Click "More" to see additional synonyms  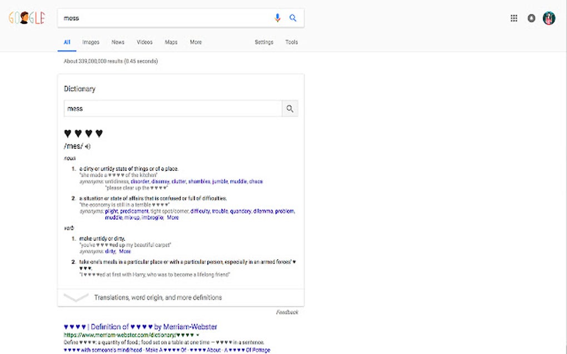[x=172, y=217]
